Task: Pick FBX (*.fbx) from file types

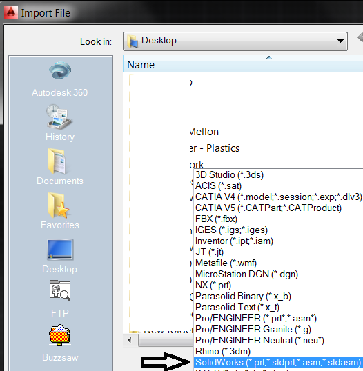Action: (279, 219)
